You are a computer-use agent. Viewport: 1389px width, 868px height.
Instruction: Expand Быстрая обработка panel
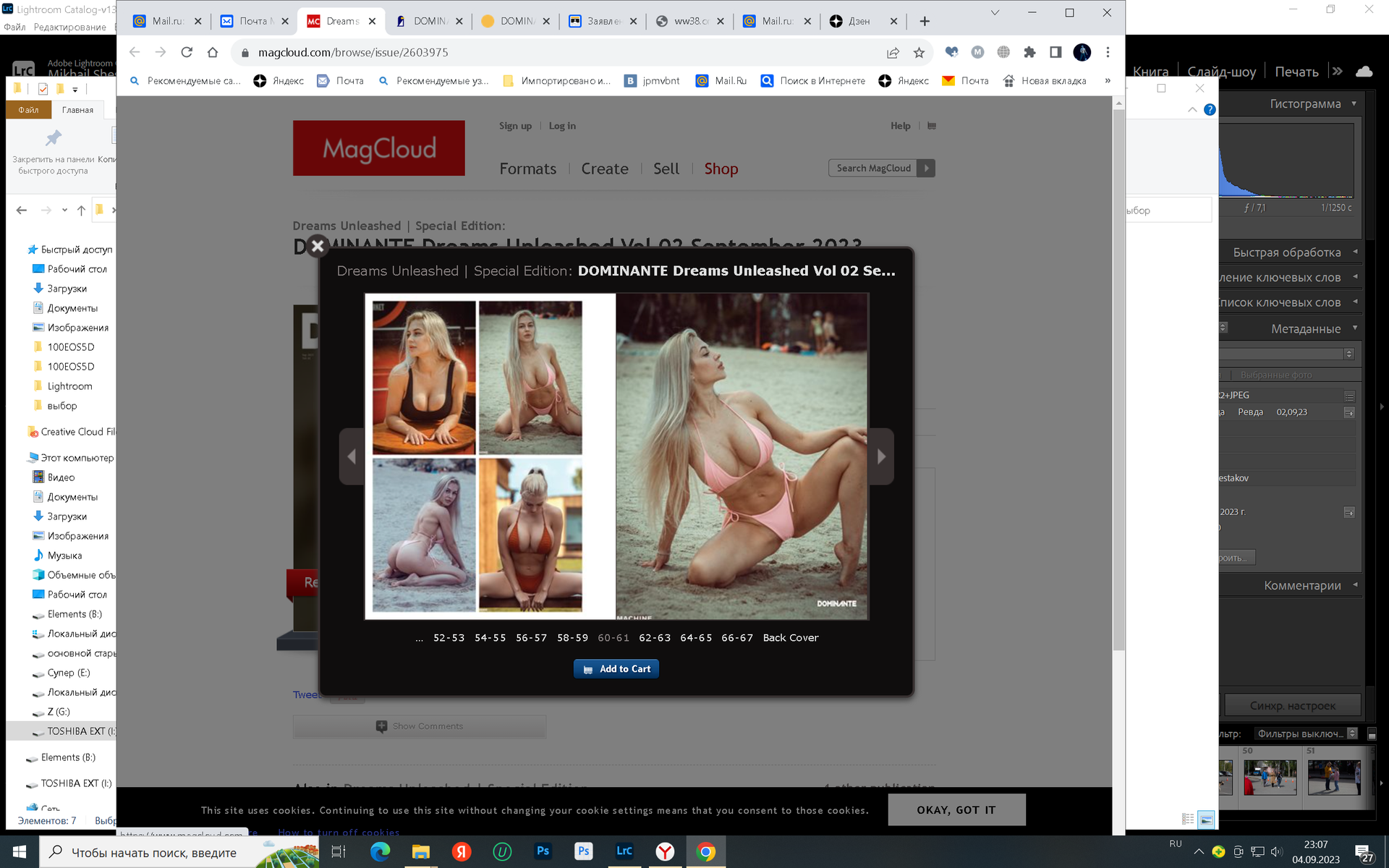pyautogui.click(x=1355, y=252)
